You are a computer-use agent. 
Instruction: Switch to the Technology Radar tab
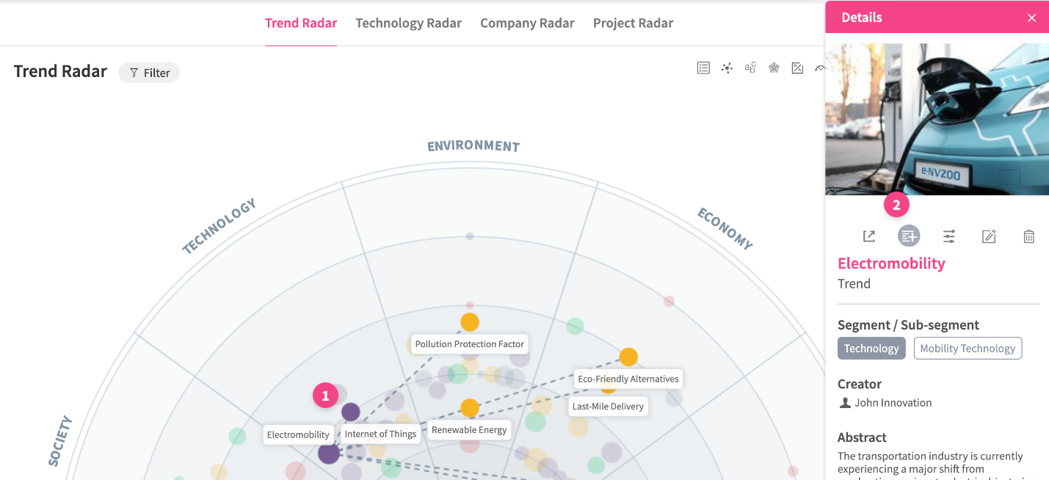pos(408,23)
